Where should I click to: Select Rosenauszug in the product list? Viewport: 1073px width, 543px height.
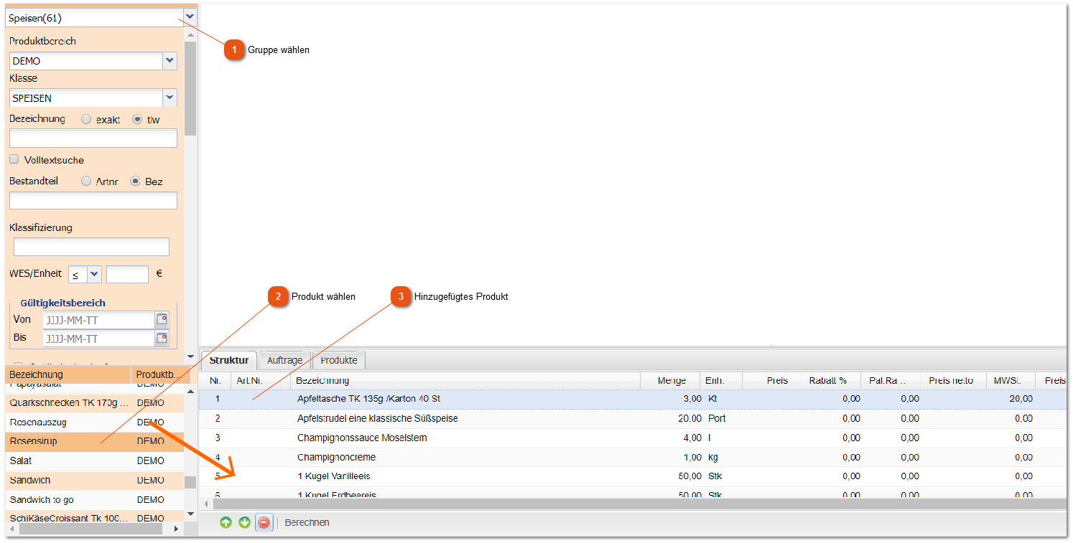(95, 422)
